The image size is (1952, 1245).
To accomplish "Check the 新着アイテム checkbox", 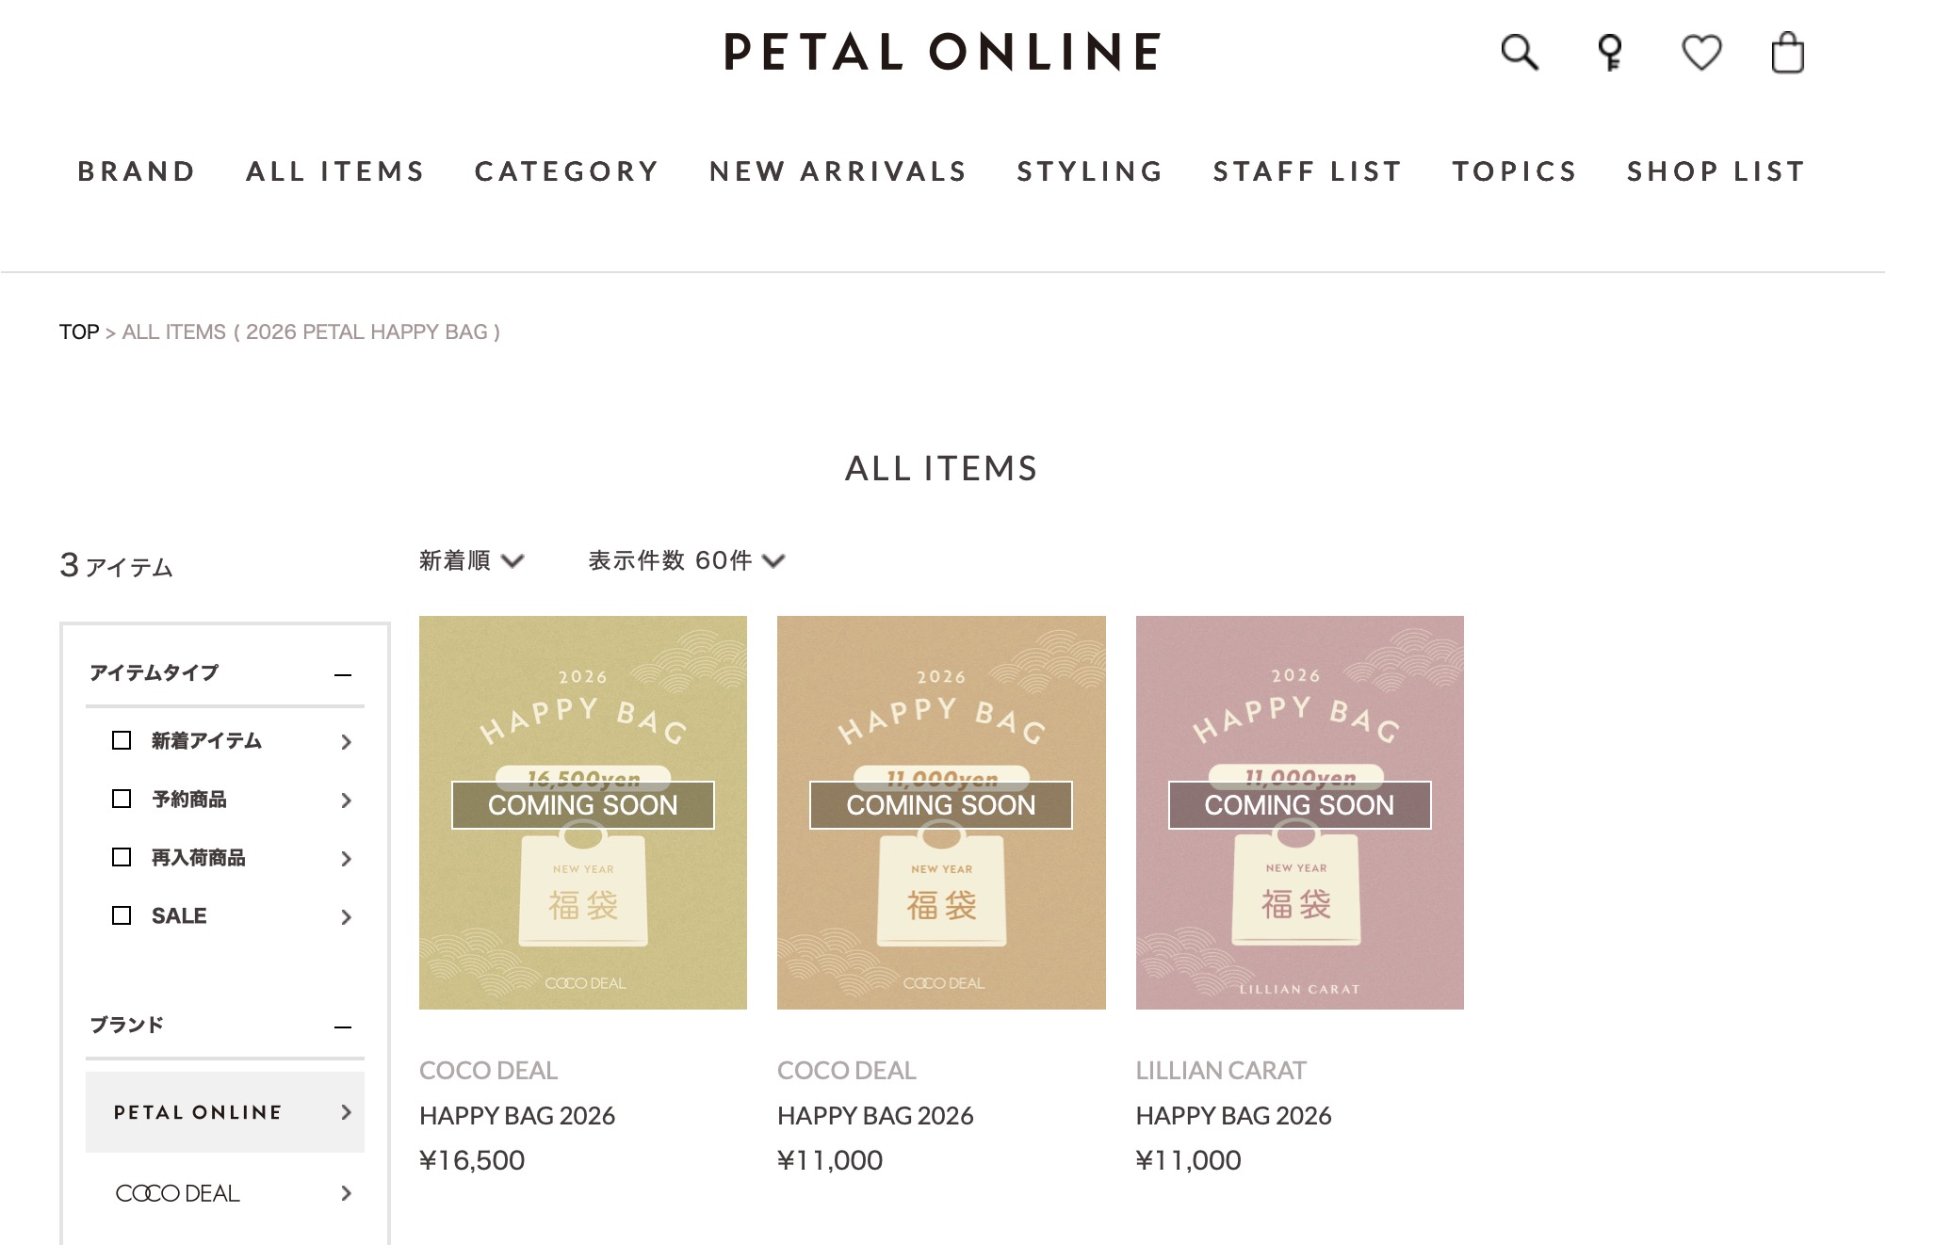I will [x=122, y=740].
